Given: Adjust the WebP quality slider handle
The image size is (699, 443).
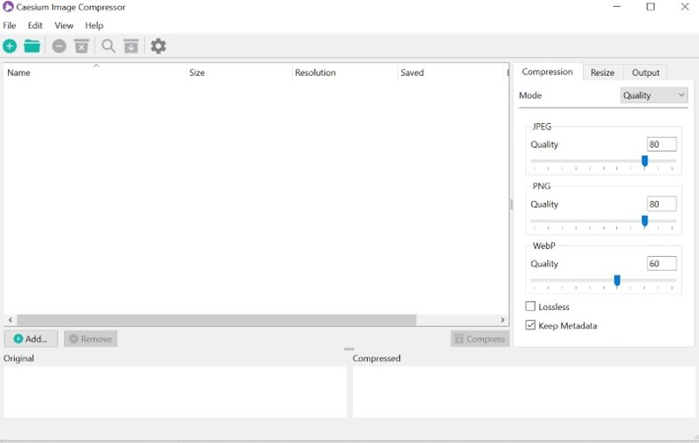Looking at the screenshot, I should click(617, 280).
